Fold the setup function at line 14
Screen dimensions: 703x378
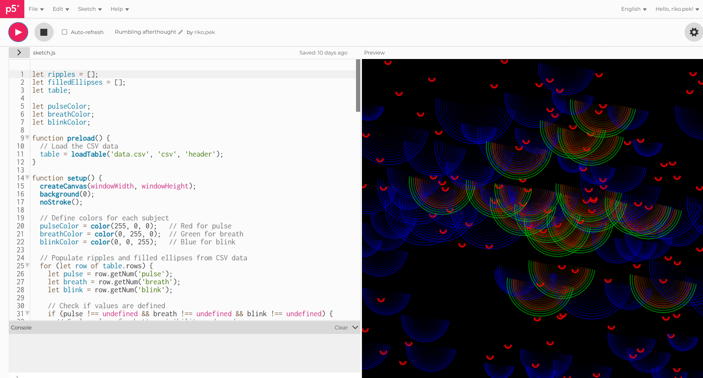tap(27, 178)
